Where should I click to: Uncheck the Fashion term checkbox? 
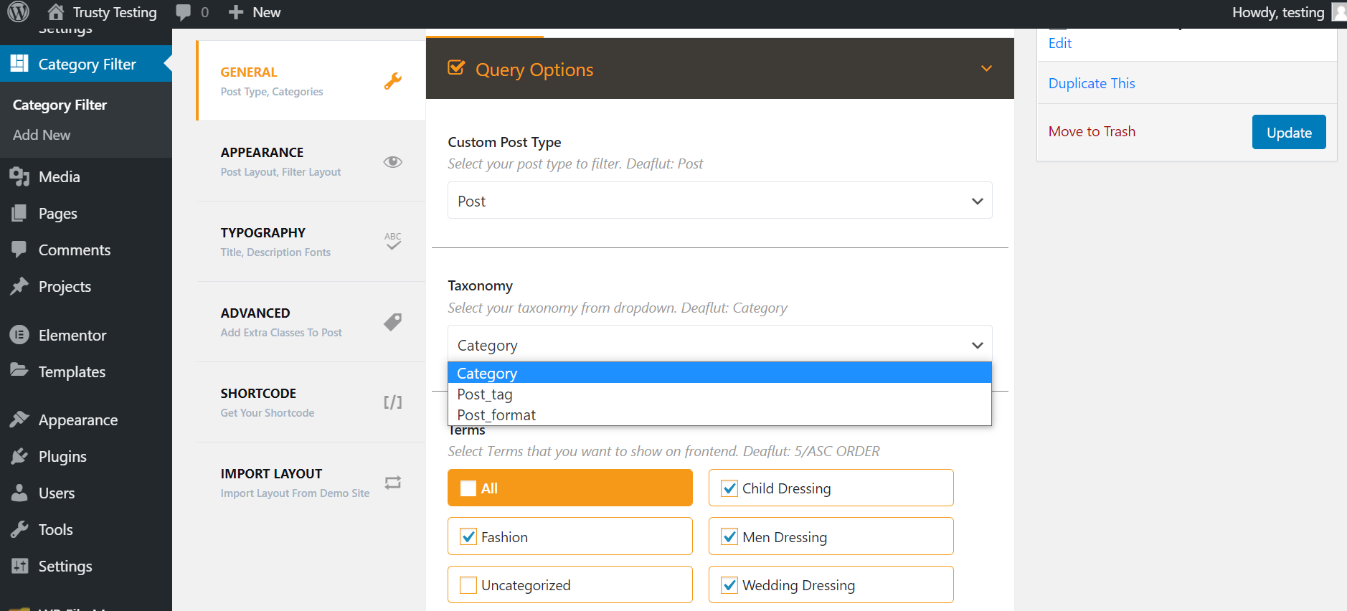468,537
